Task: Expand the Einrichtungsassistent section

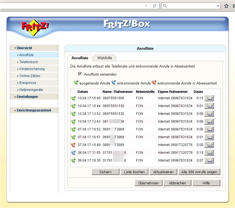Action: [34, 110]
